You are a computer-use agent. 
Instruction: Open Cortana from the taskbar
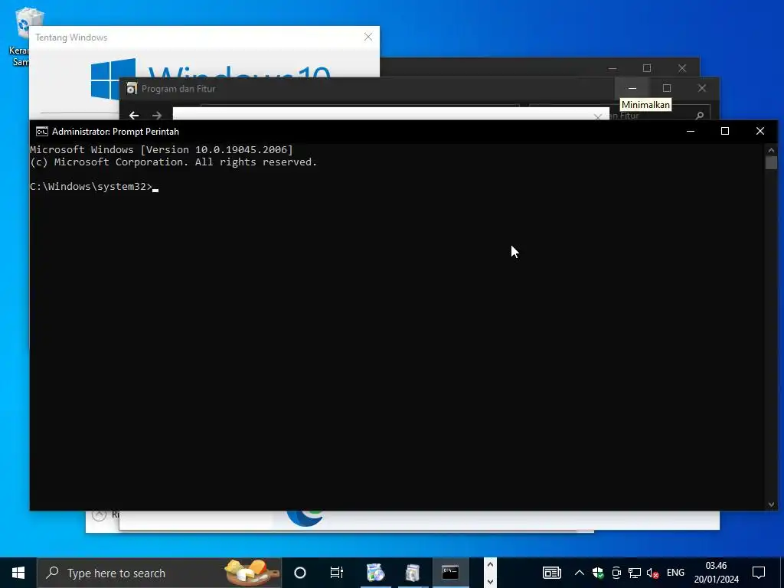tap(300, 573)
